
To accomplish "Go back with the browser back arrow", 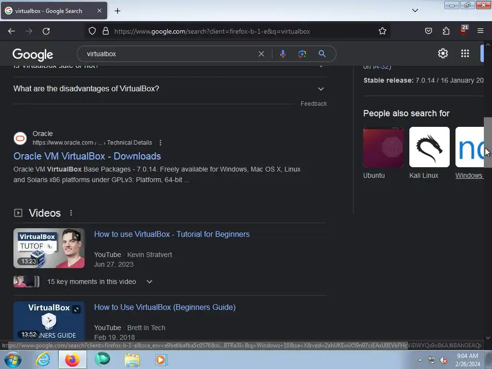I will pos(12,31).
